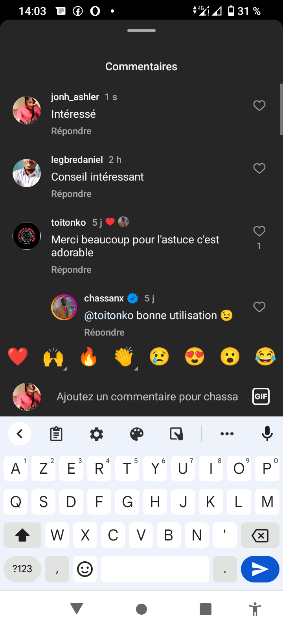Screen dimensions: 283x628
Task: Open keyboard theme palette
Action: pos(136,434)
